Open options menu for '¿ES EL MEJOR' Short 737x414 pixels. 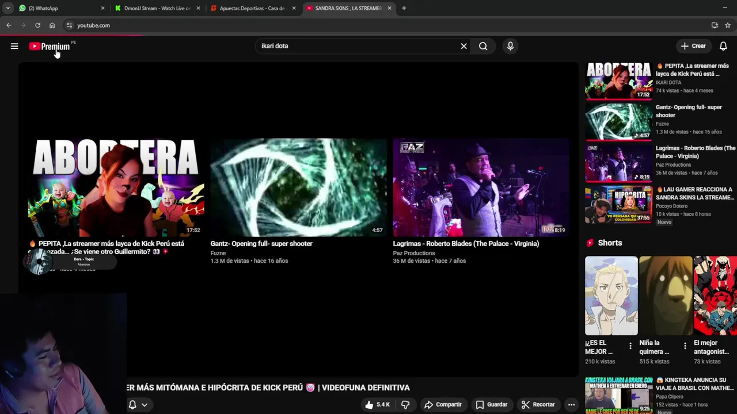[x=630, y=346]
